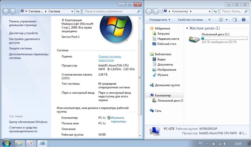This screenshot has width=251, height=147.
Task: Click System control panel taskbar button
Action: click(42, 143)
